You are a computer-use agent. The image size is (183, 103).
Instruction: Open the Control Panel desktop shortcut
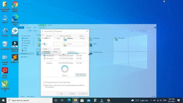(5, 60)
